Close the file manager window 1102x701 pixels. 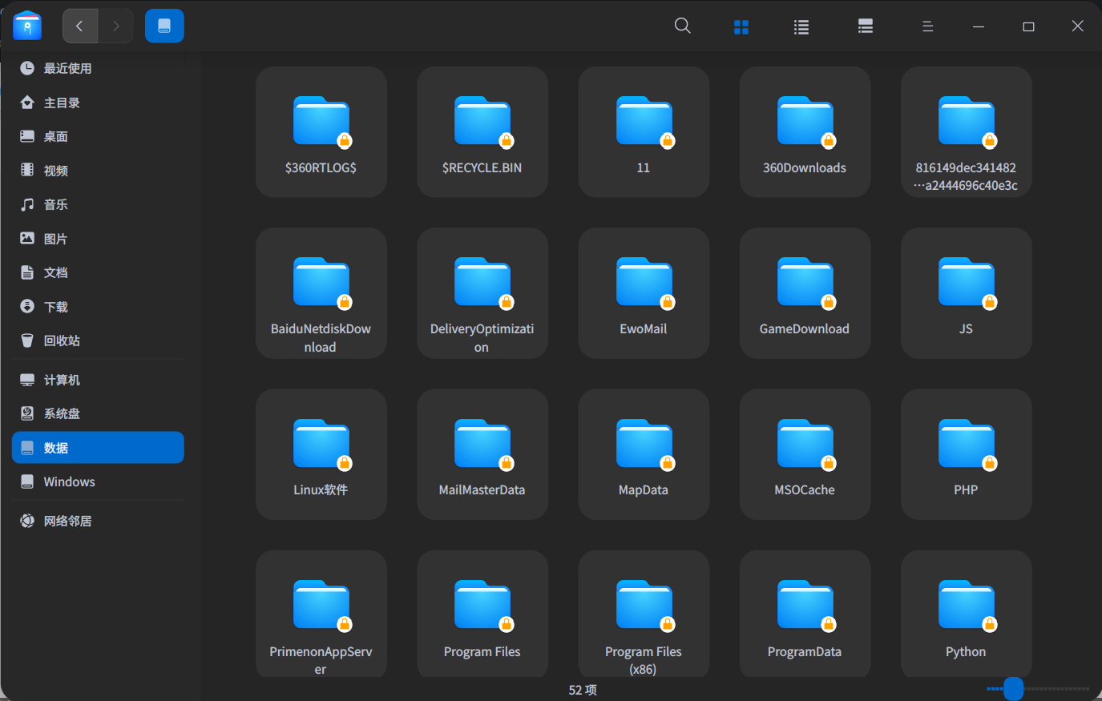click(1078, 26)
